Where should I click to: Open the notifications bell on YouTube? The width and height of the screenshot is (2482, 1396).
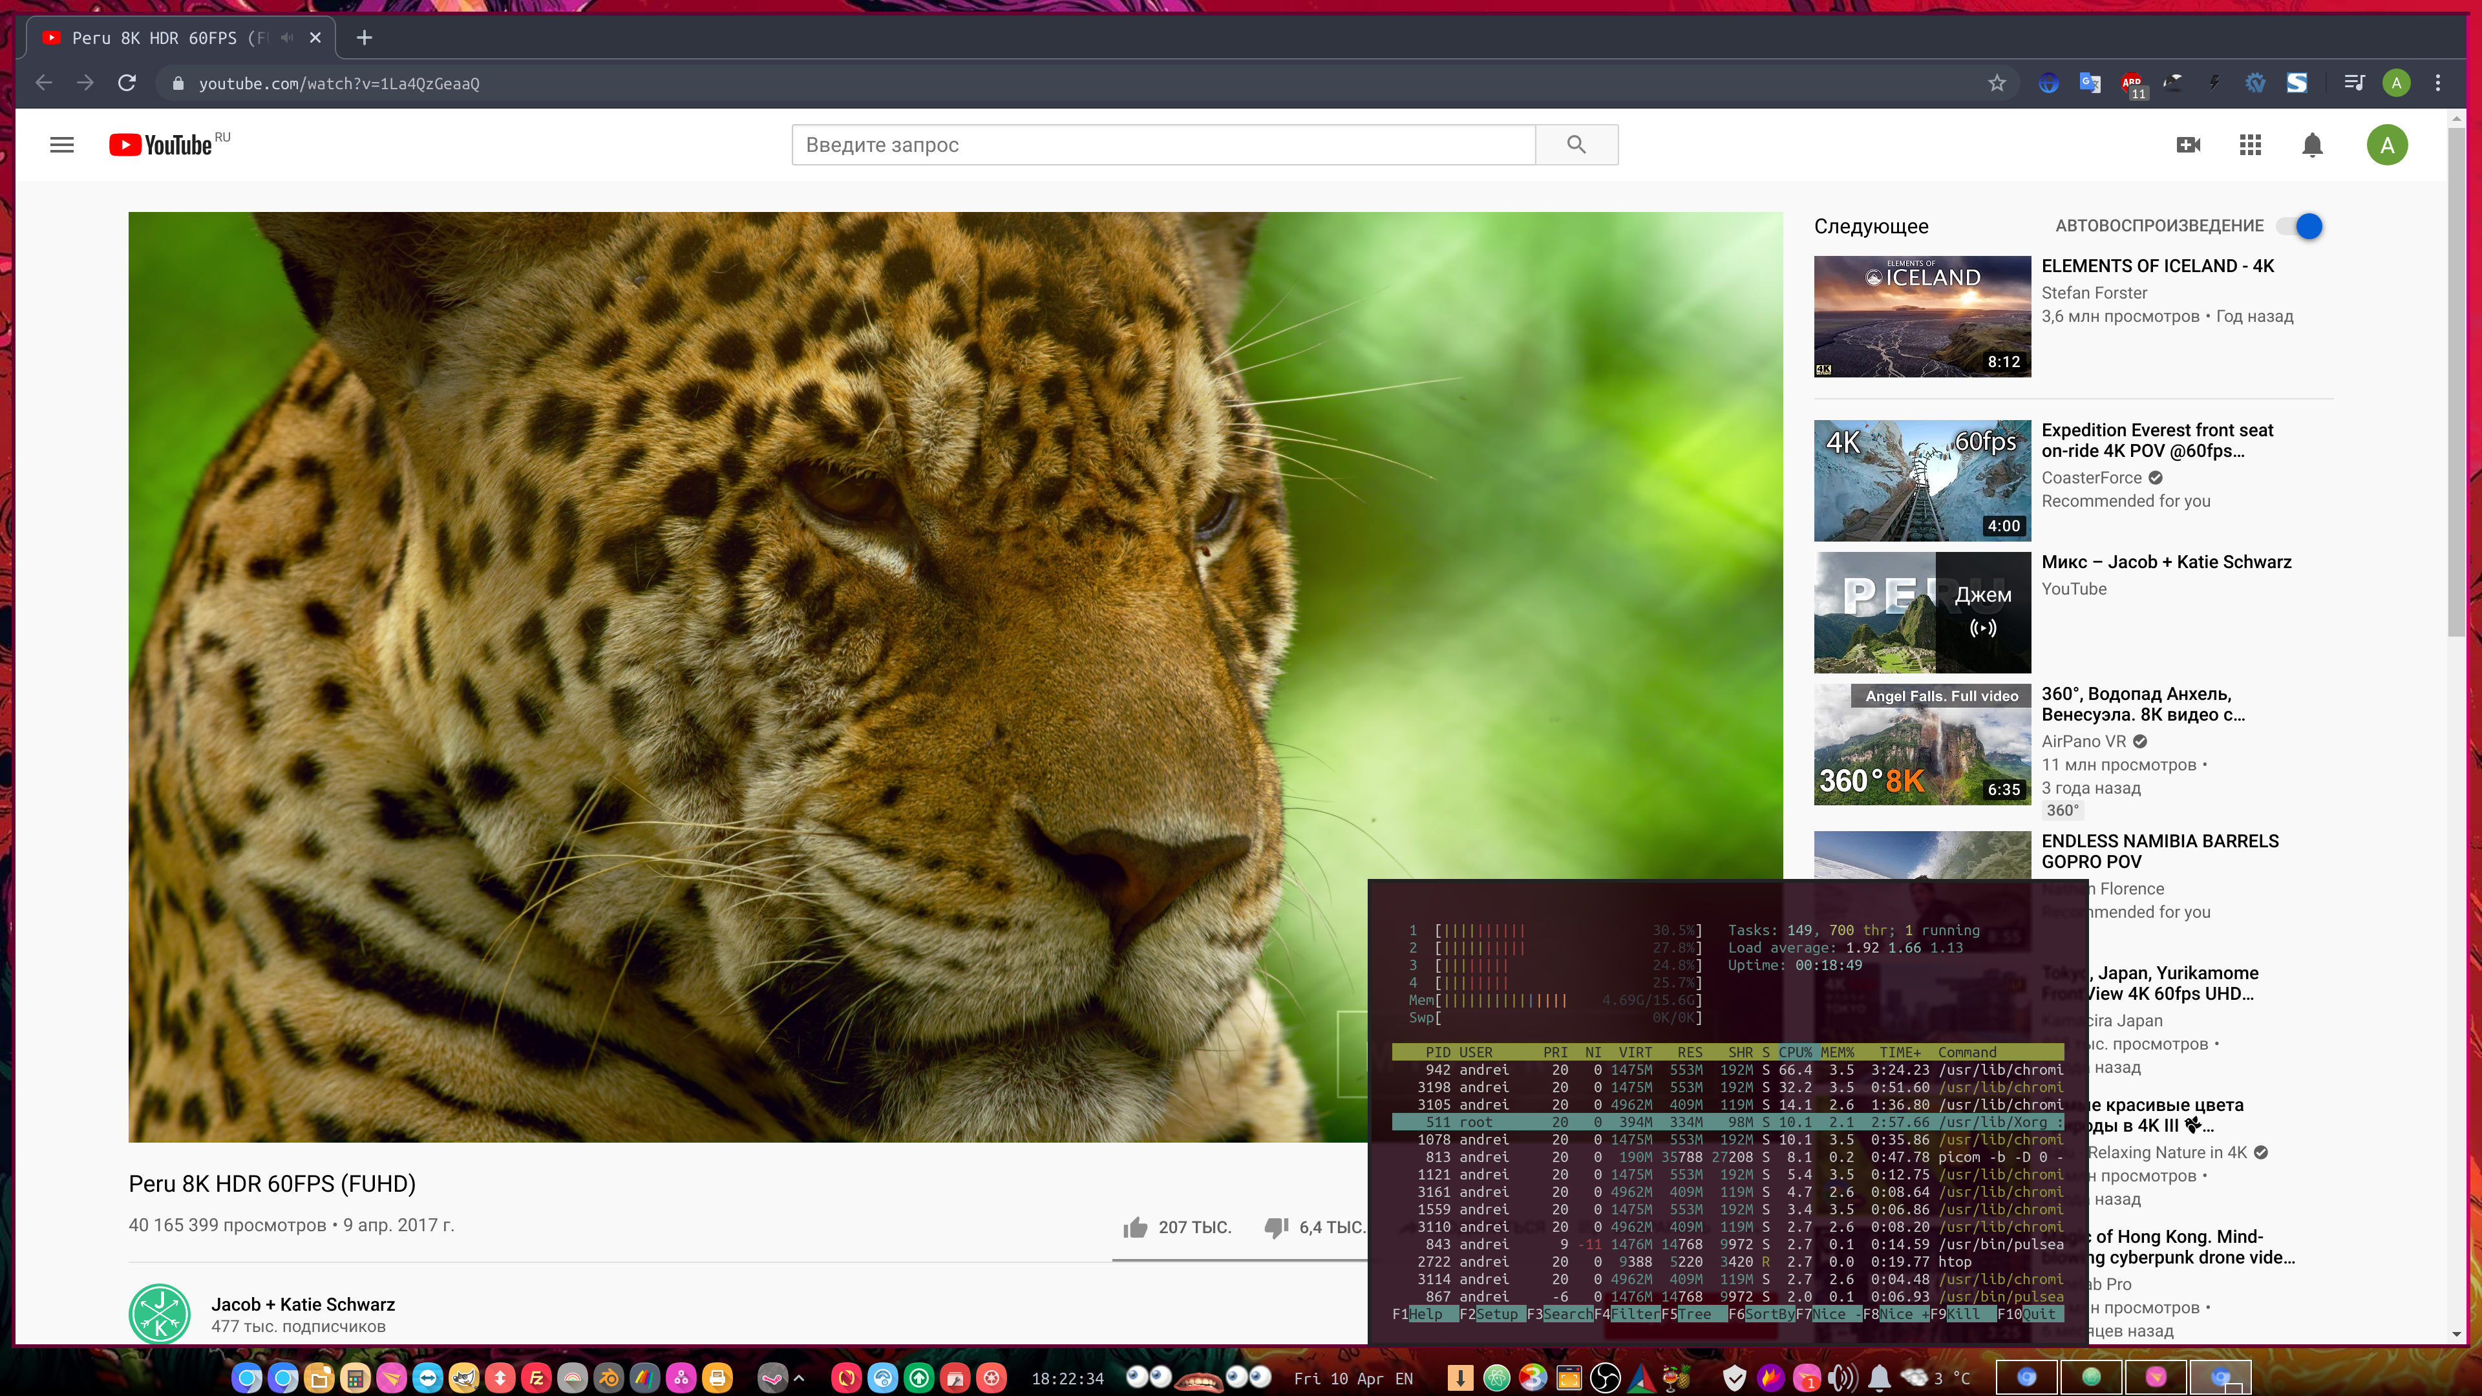pyautogui.click(x=2311, y=145)
